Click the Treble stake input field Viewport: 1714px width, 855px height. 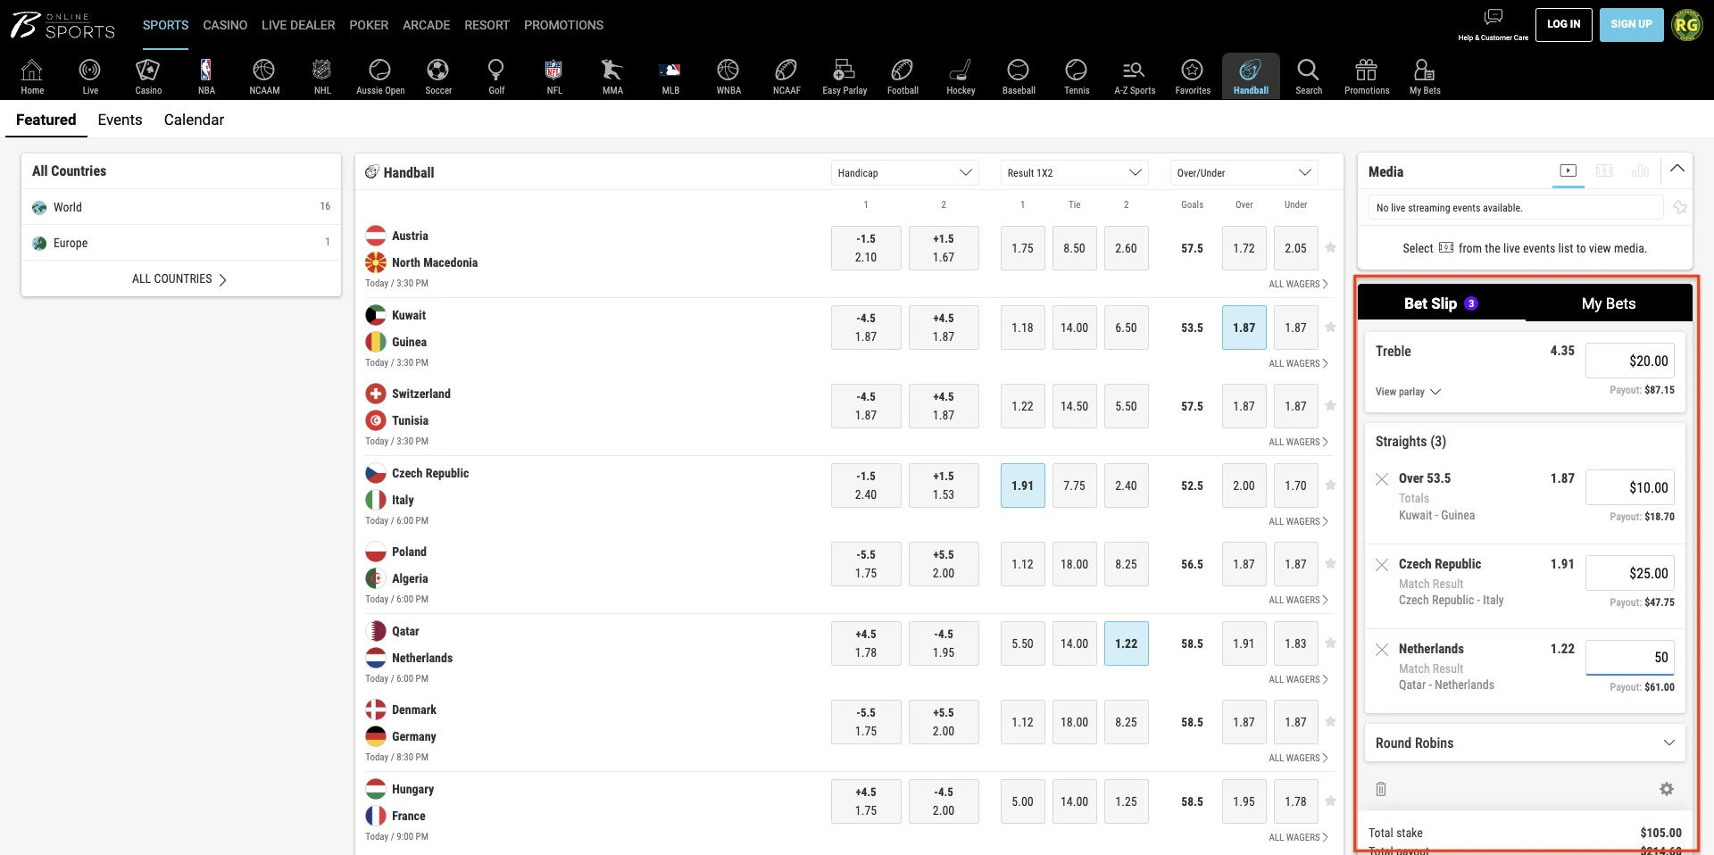[x=1629, y=361]
